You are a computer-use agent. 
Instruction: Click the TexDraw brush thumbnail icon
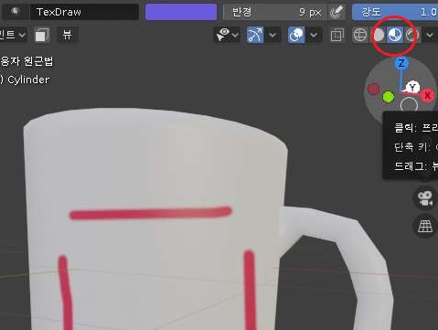(x=15, y=12)
